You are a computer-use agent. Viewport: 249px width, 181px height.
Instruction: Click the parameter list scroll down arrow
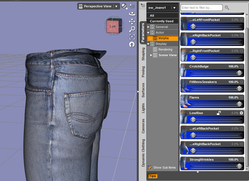click(x=247, y=169)
